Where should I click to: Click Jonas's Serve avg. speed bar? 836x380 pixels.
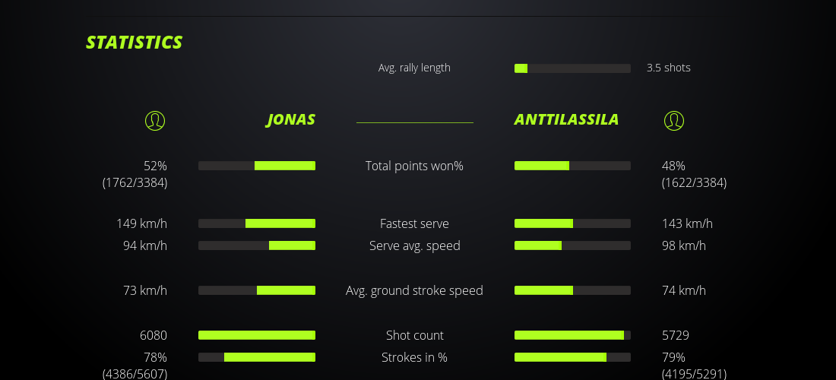pyautogui.click(x=257, y=245)
